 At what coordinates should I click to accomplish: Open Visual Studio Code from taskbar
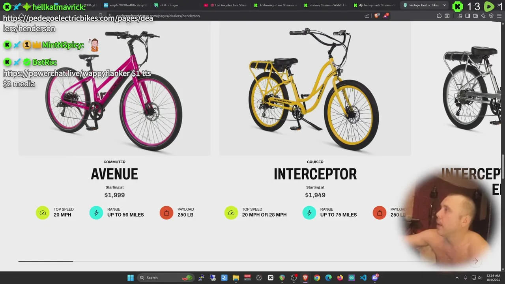coord(363,278)
